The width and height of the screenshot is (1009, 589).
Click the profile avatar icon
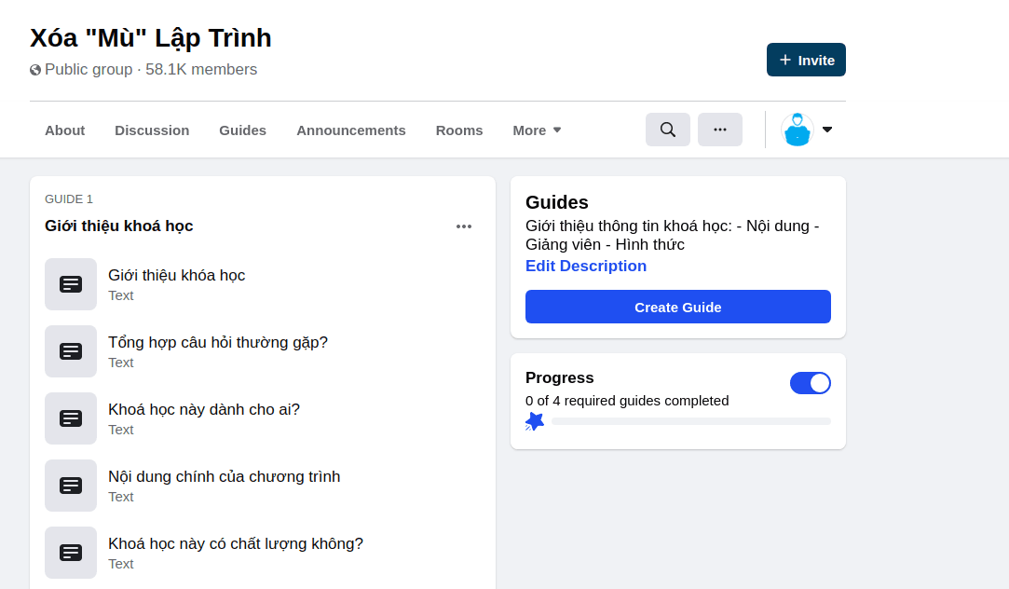pos(797,130)
